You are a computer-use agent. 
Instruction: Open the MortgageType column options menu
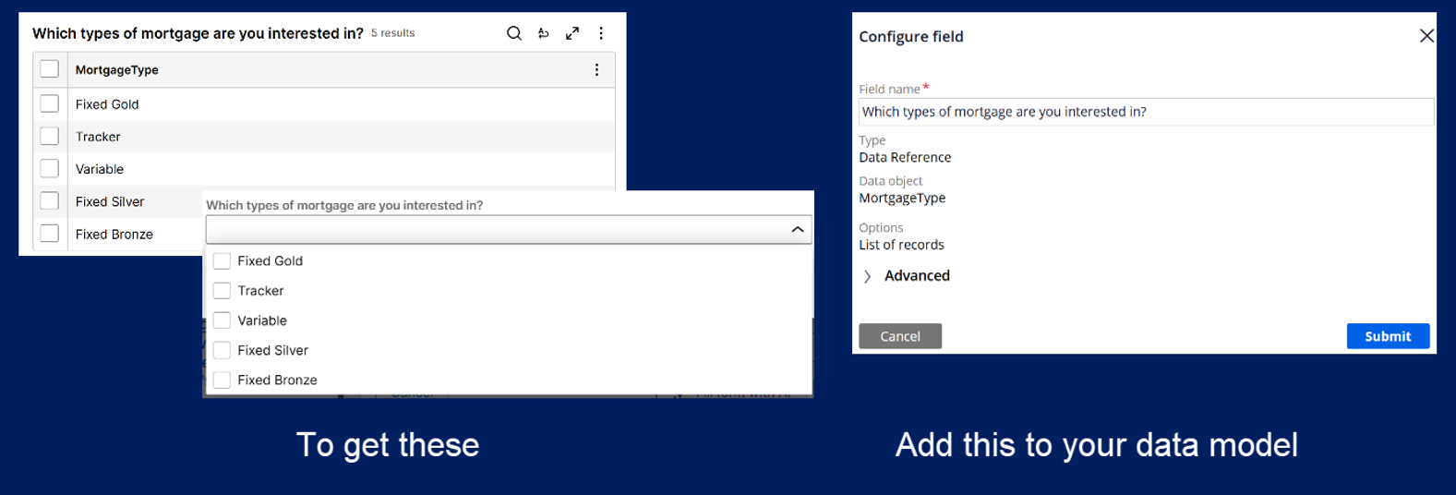[596, 70]
